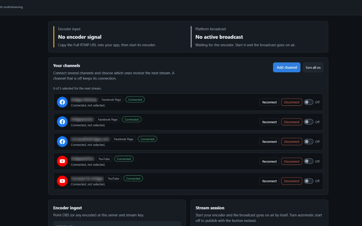362x226 pixels.
Task: Click the green Connected badge in the second channel row
Action: point(132,119)
